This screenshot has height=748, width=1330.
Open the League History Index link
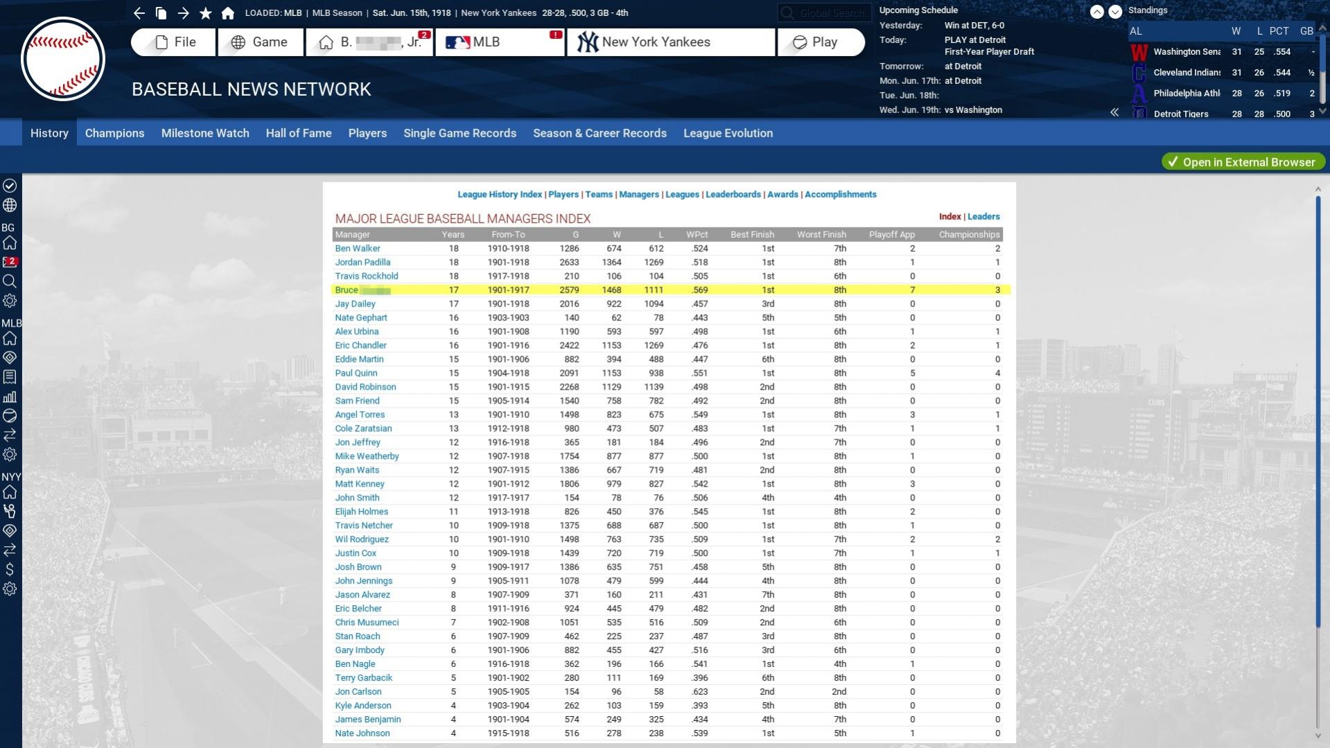pyautogui.click(x=500, y=195)
